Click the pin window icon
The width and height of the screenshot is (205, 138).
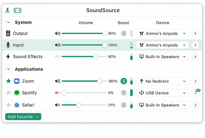pyautogui.click(x=7, y=10)
